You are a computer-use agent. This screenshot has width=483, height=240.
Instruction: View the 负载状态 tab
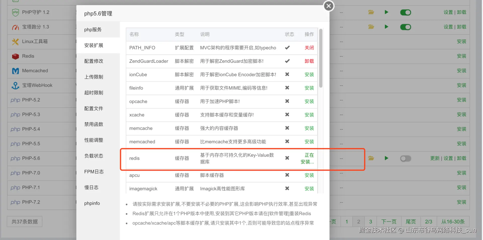click(98, 156)
